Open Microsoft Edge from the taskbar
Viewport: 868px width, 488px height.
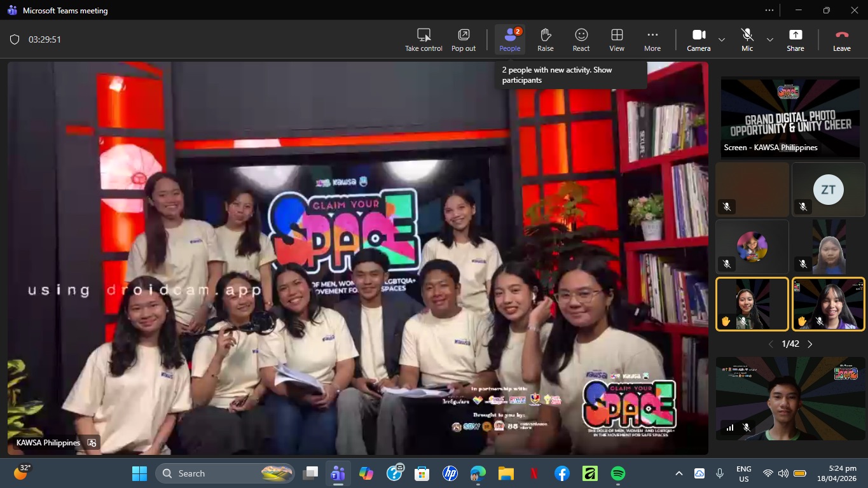coord(478,473)
